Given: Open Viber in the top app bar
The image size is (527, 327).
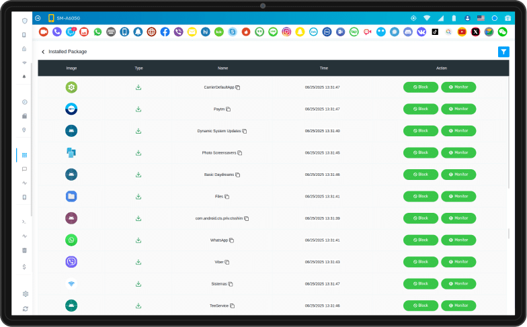Looking at the screenshot, I should pyautogui.click(x=179, y=32).
